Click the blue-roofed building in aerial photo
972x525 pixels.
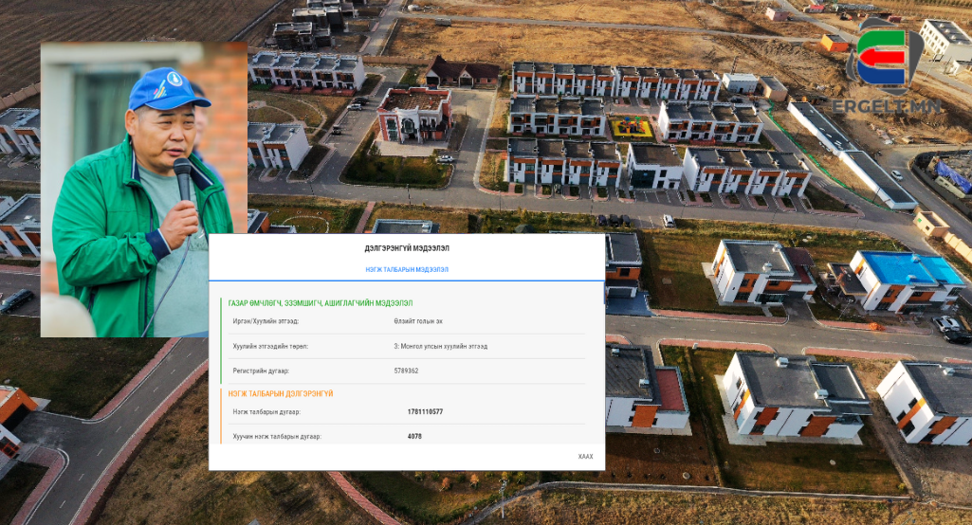(908, 269)
